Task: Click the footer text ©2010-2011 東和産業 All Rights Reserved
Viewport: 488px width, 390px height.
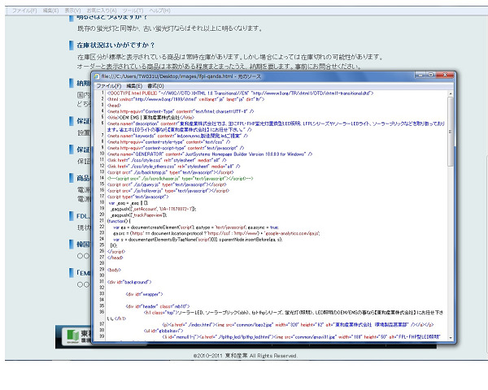Action: [x=245, y=356]
